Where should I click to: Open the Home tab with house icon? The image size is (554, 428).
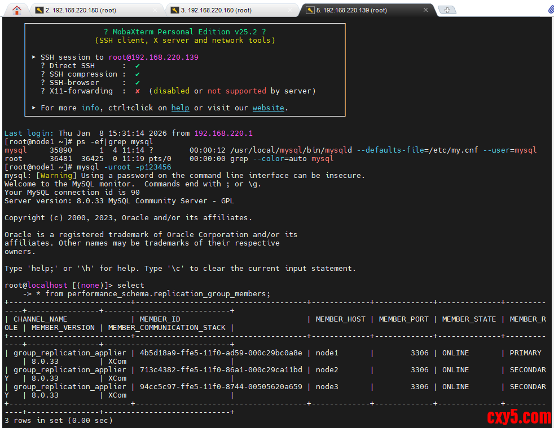click(17, 10)
